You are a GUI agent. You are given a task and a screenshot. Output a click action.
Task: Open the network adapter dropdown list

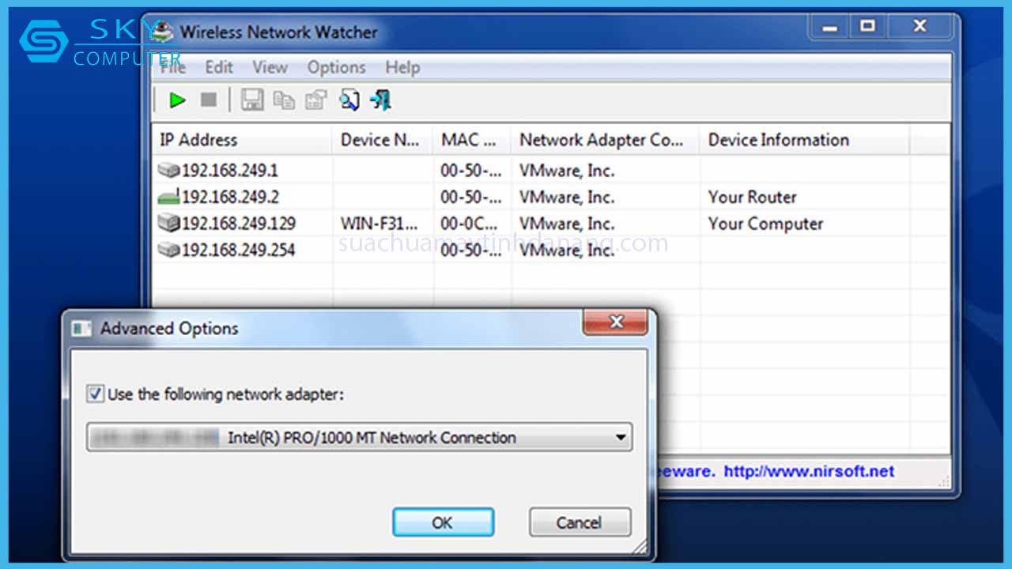(621, 437)
